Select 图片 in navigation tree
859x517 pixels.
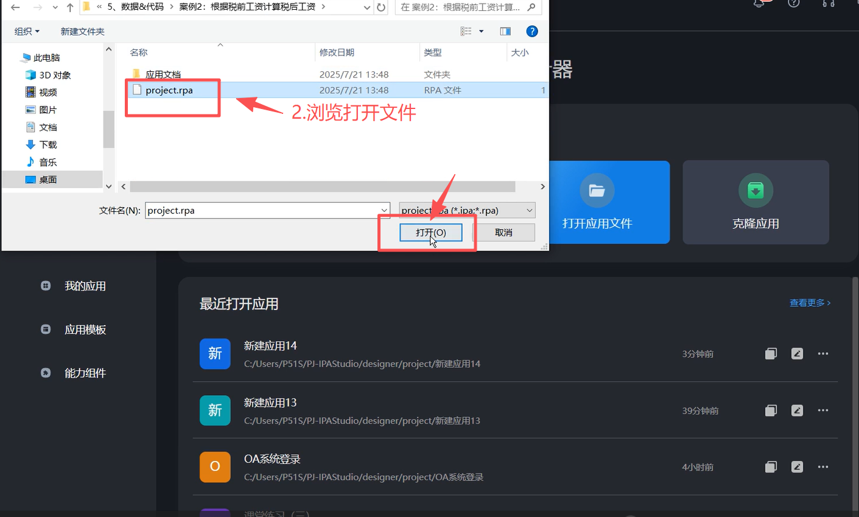[41, 110]
